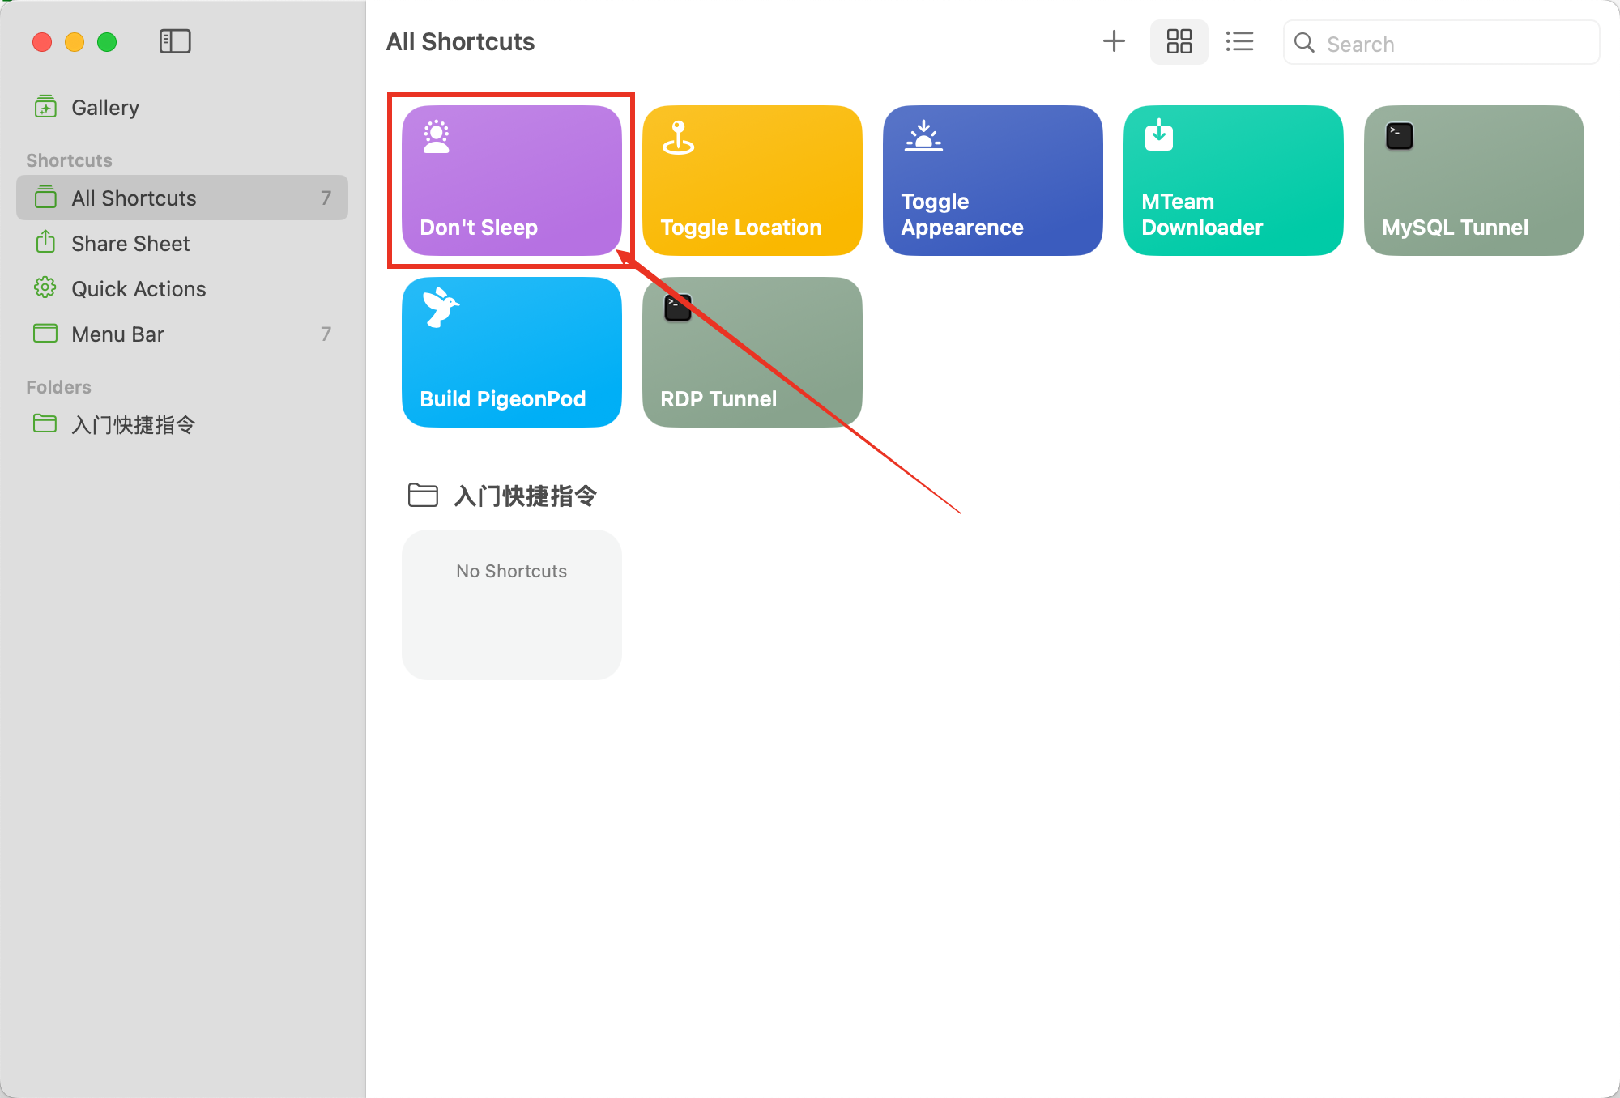Click MTeam Downloader download icon
Screen dimensions: 1620x1098
(1158, 136)
